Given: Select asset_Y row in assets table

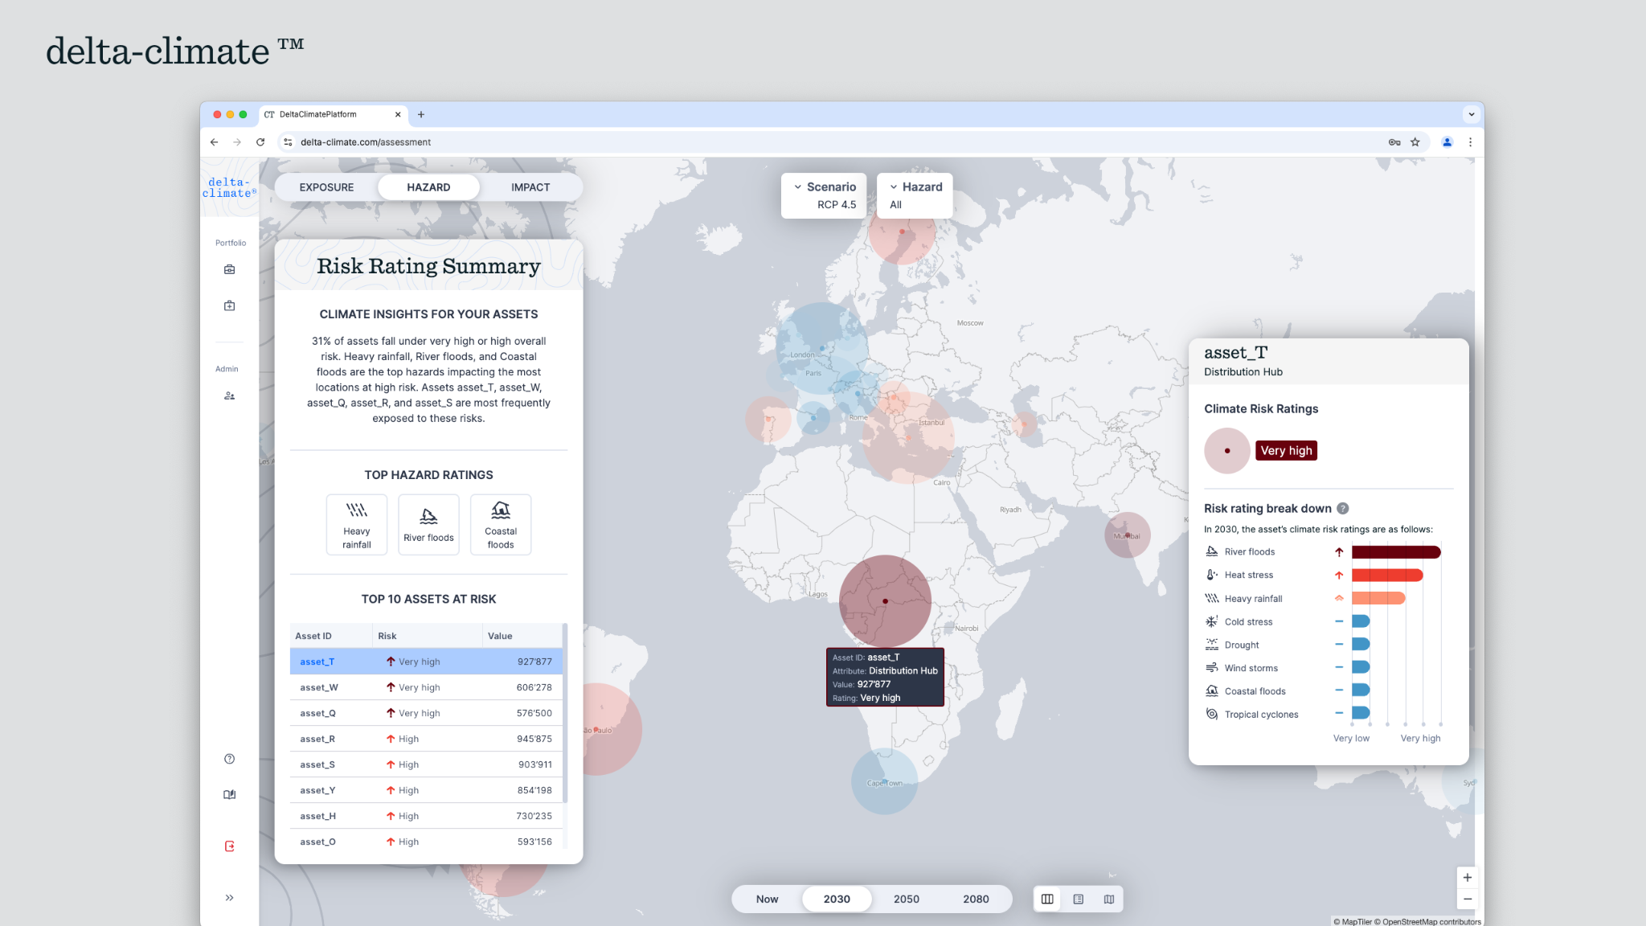Looking at the screenshot, I should pos(426,790).
